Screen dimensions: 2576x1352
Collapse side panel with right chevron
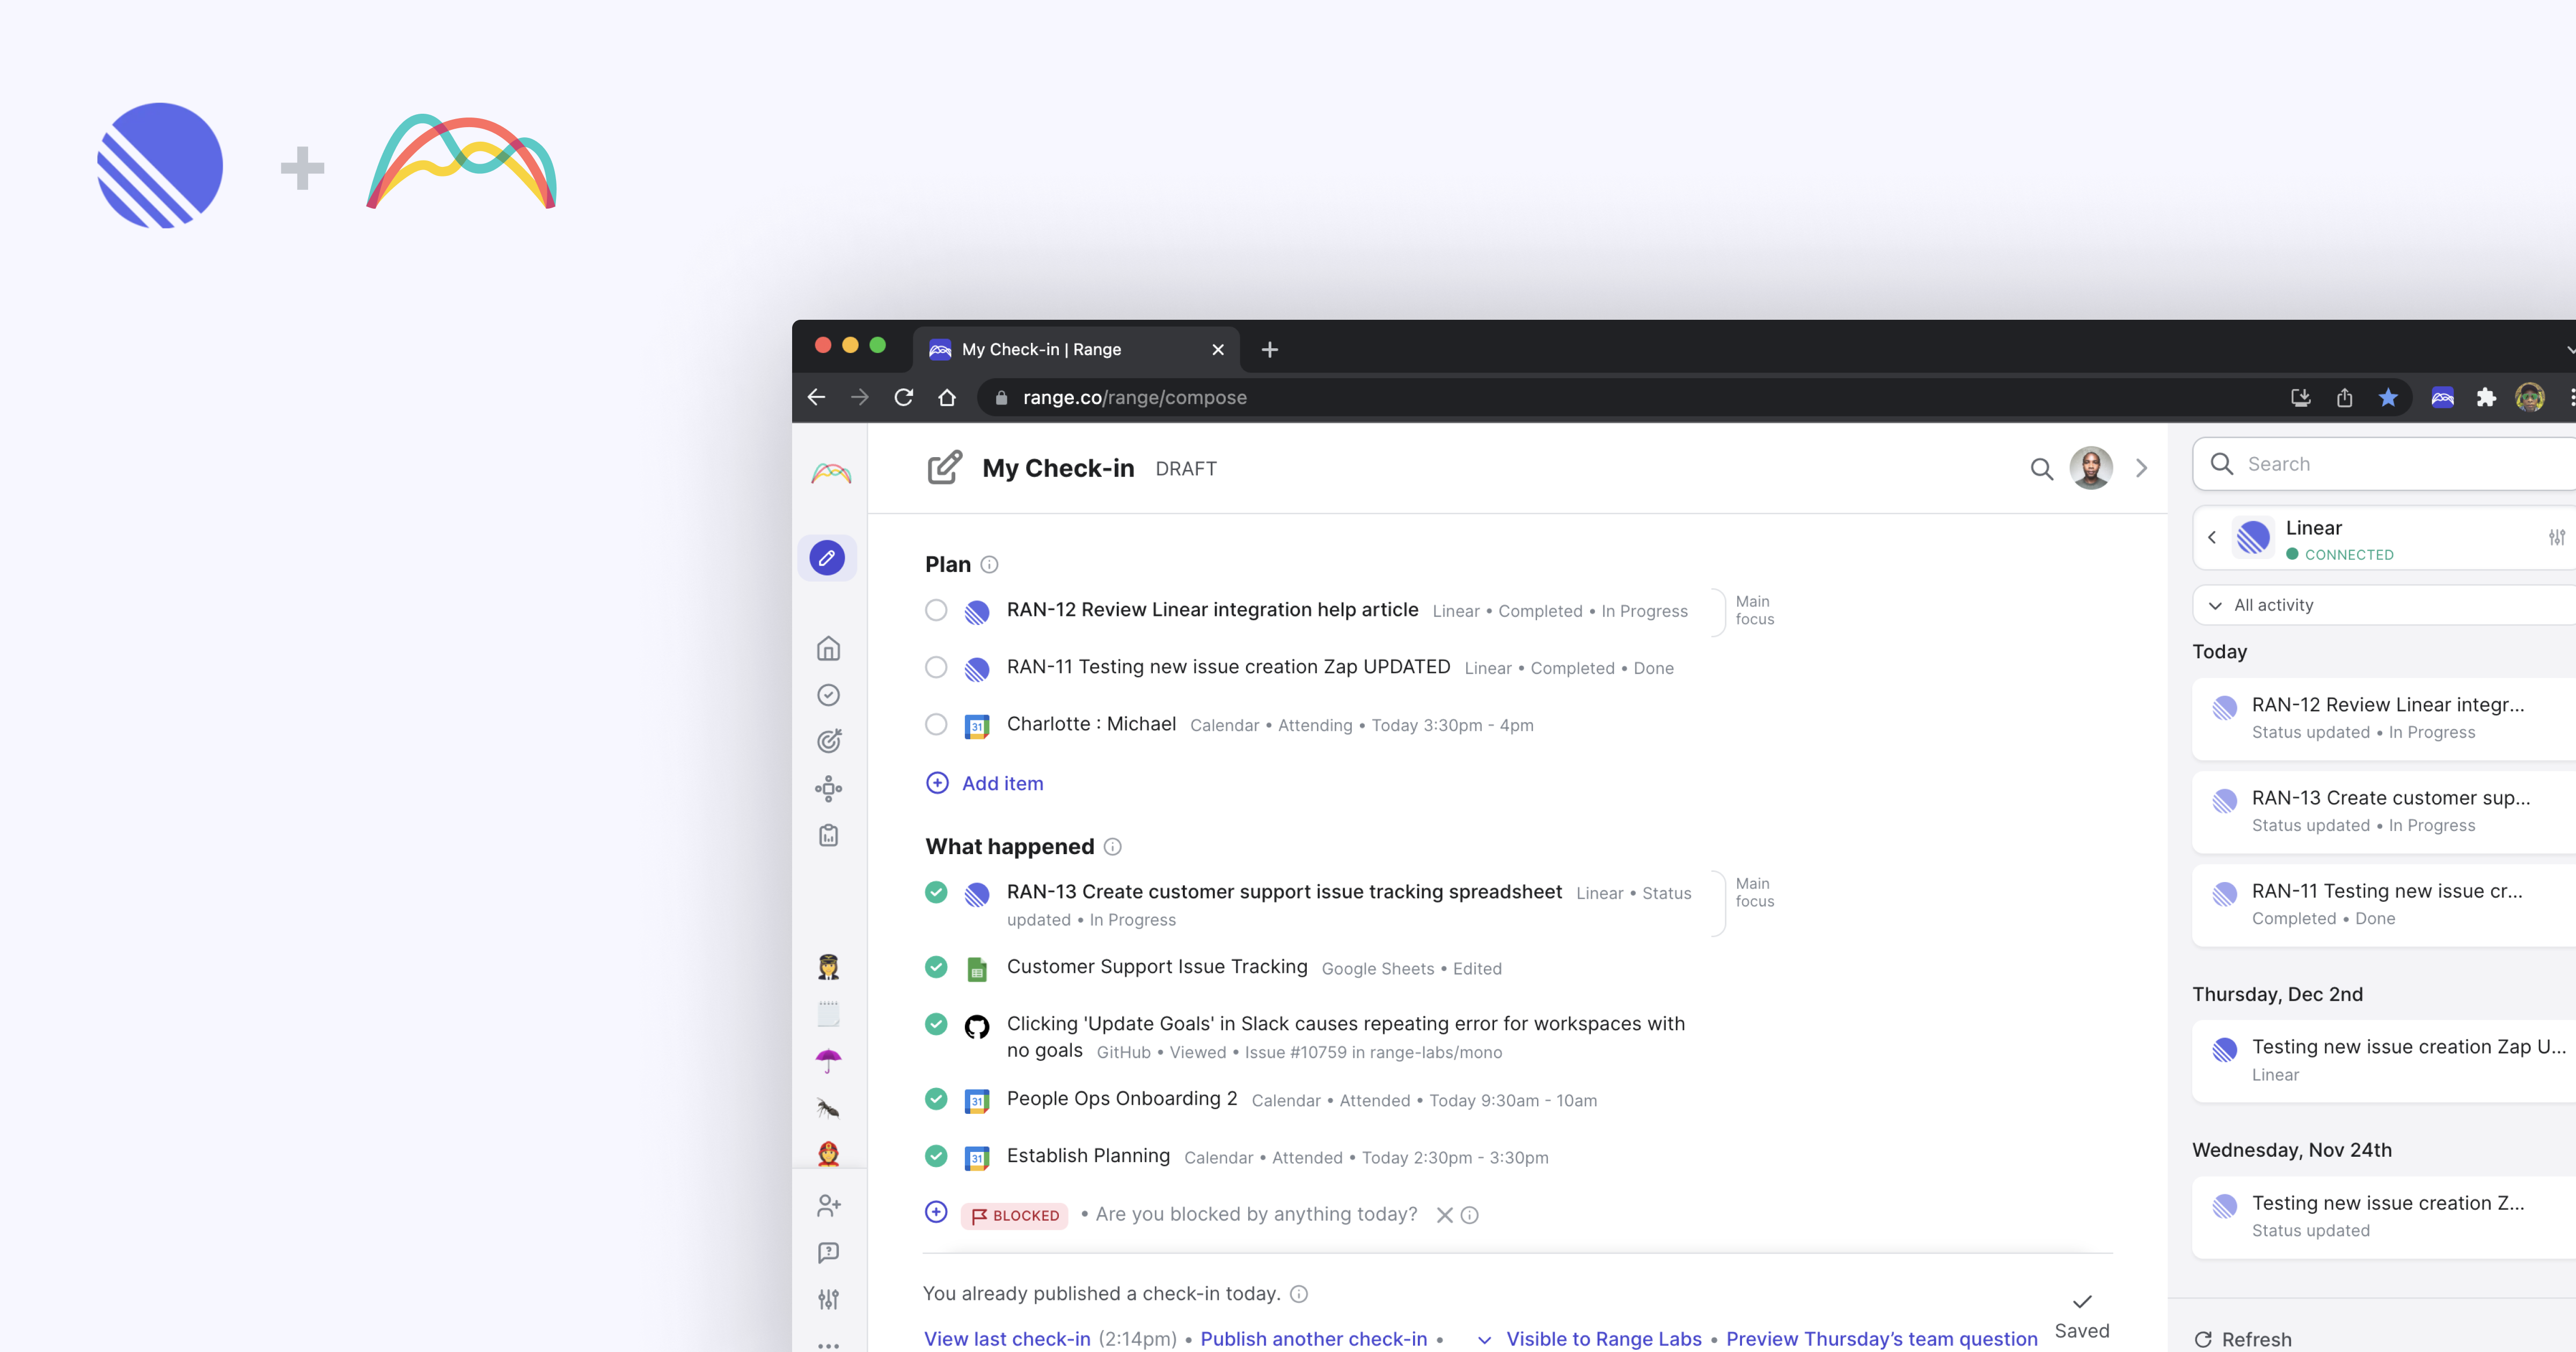[x=2141, y=468]
